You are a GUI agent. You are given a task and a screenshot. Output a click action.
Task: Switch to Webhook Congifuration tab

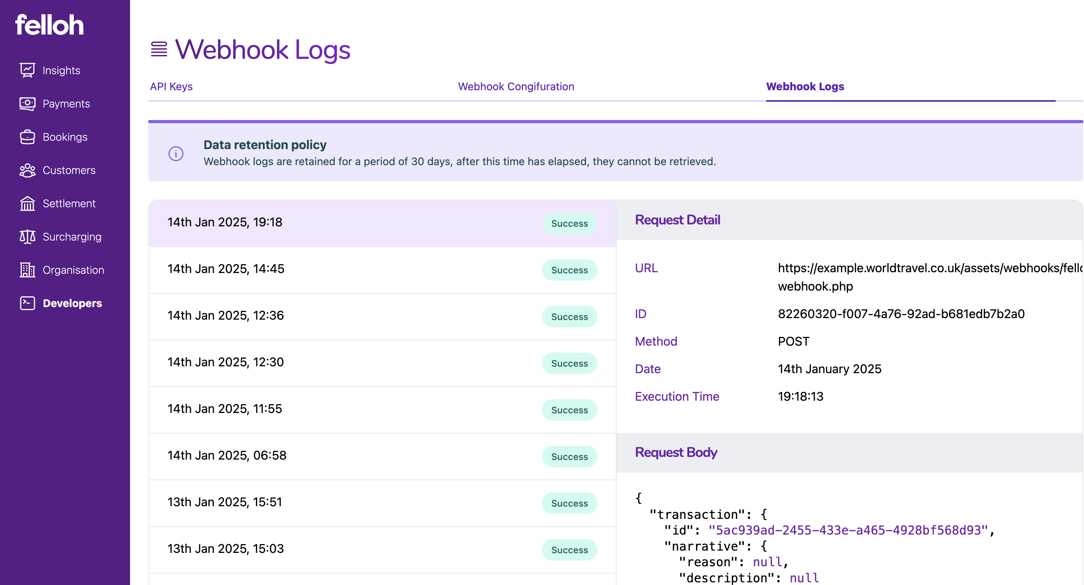[x=516, y=86]
